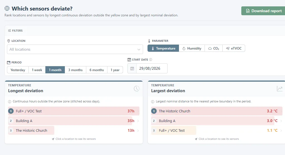Open Building A row in Longest deviation
The height and width of the screenshot is (155, 285).
click(73, 121)
